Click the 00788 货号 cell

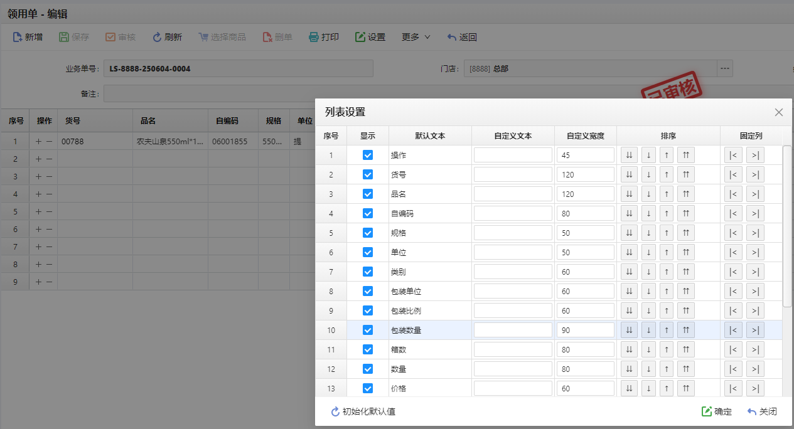coord(95,142)
